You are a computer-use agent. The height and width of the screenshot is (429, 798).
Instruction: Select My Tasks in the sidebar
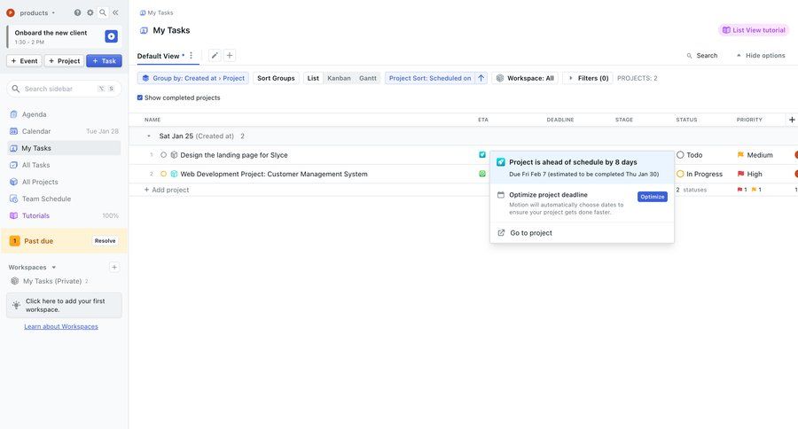(64, 148)
